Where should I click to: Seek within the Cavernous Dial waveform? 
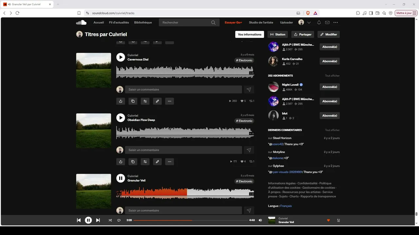tap(185, 72)
